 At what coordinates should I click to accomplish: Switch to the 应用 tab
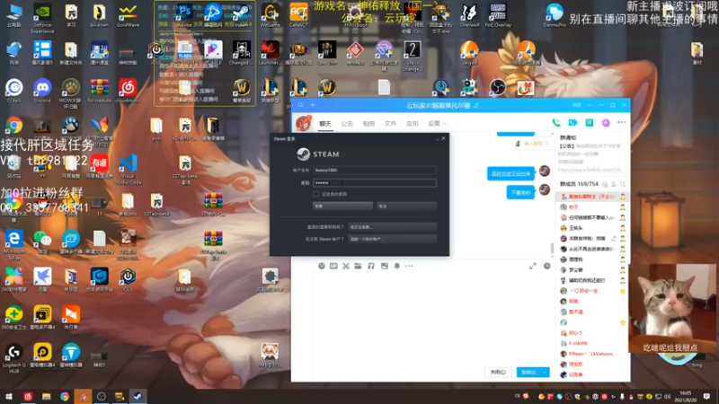coord(413,124)
